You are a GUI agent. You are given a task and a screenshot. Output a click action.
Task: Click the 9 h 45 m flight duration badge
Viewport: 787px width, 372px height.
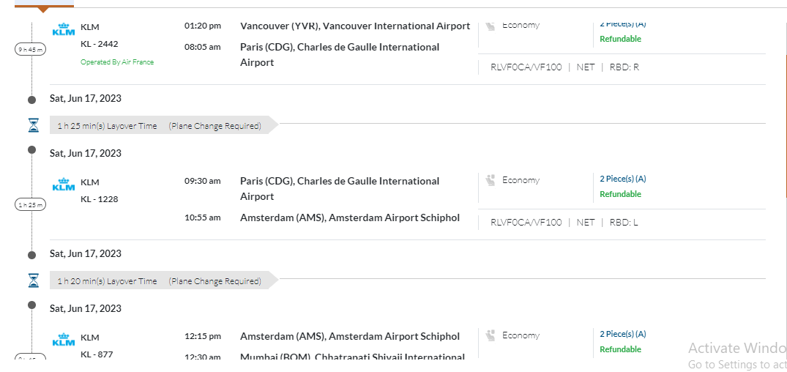(x=30, y=50)
